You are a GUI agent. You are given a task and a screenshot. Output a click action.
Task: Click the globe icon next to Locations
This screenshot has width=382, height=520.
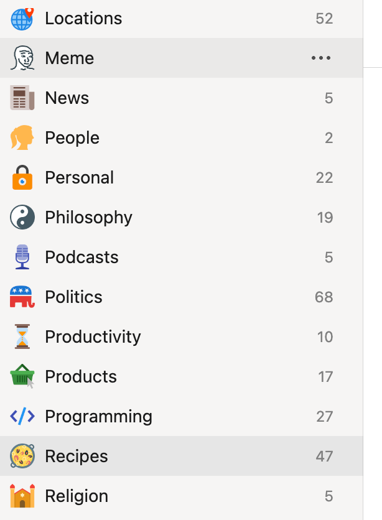(x=22, y=19)
